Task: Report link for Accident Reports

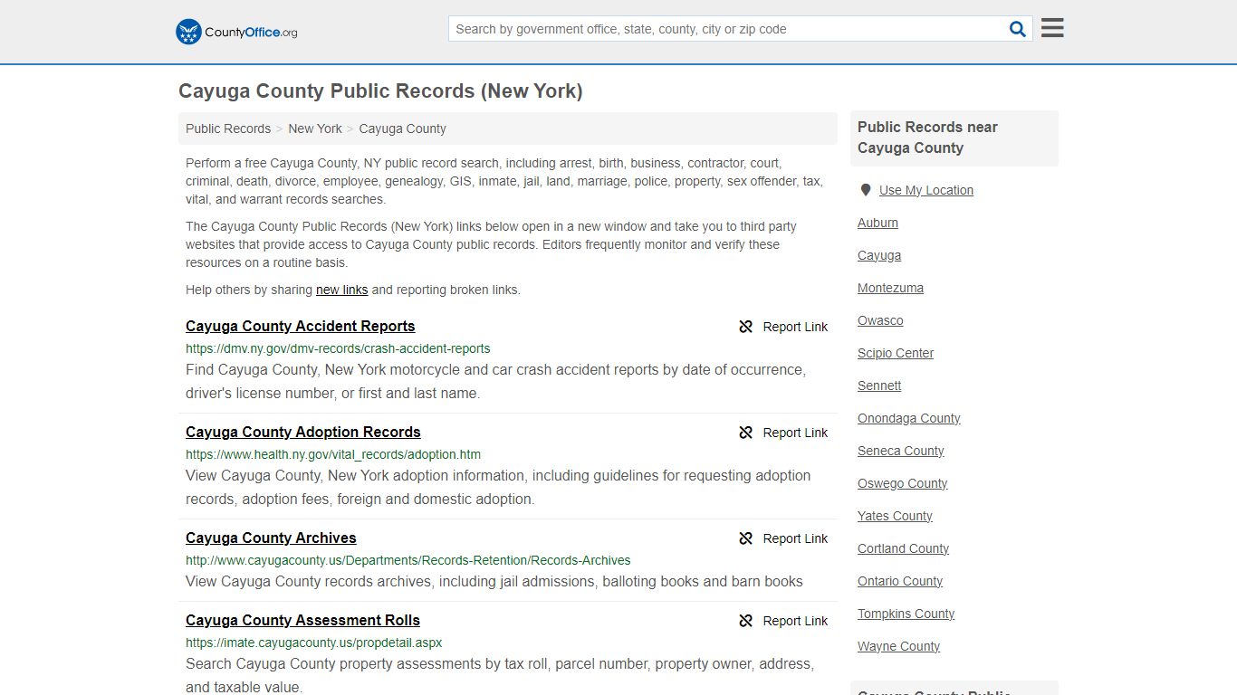Action: pyautogui.click(x=795, y=327)
